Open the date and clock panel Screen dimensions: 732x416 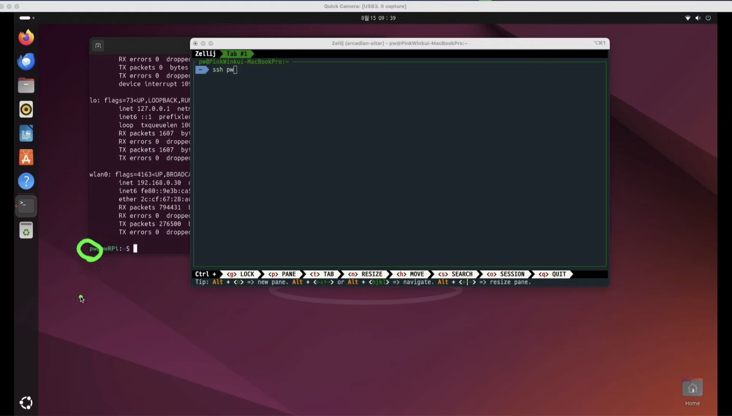click(x=378, y=18)
